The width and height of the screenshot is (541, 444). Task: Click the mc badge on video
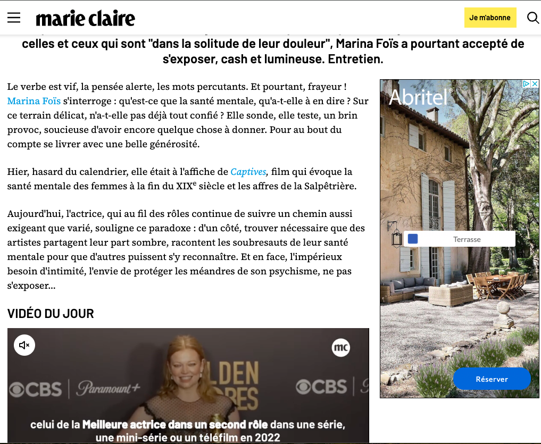pyautogui.click(x=341, y=347)
